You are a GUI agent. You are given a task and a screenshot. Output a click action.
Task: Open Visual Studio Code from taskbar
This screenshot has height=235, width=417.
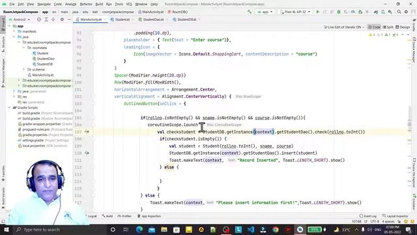251,229
